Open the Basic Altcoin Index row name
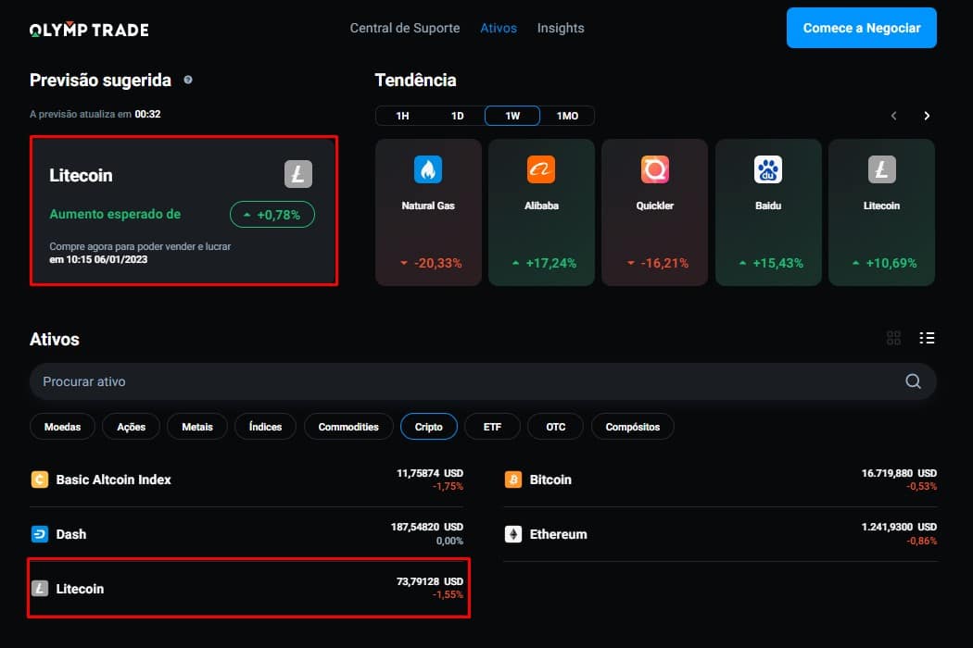Image resolution: width=973 pixels, height=648 pixels. [114, 480]
